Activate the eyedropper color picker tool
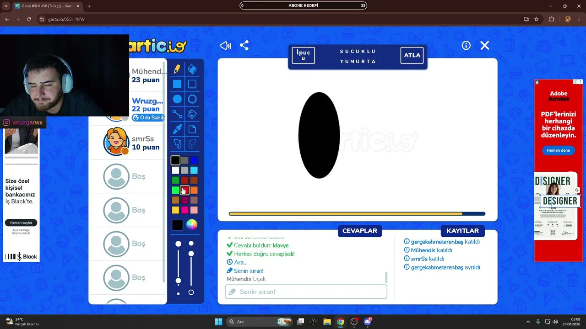 (x=177, y=129)
